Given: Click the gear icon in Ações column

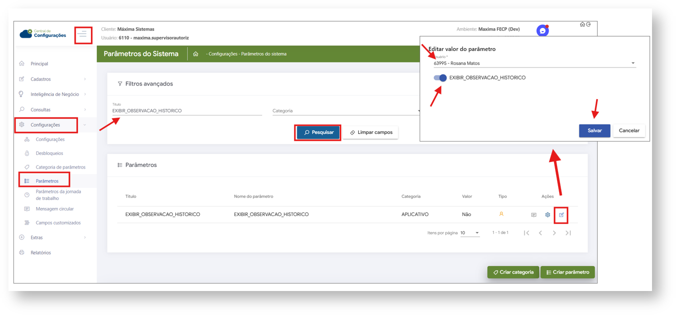Looking at the screenshot, I should [x=548, y=215].
